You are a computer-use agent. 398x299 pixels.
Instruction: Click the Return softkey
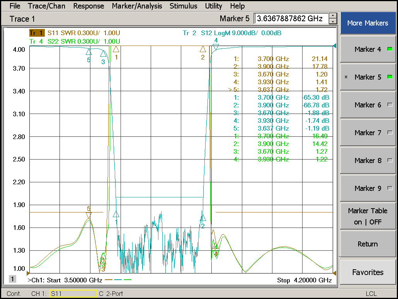click(368, 244)
